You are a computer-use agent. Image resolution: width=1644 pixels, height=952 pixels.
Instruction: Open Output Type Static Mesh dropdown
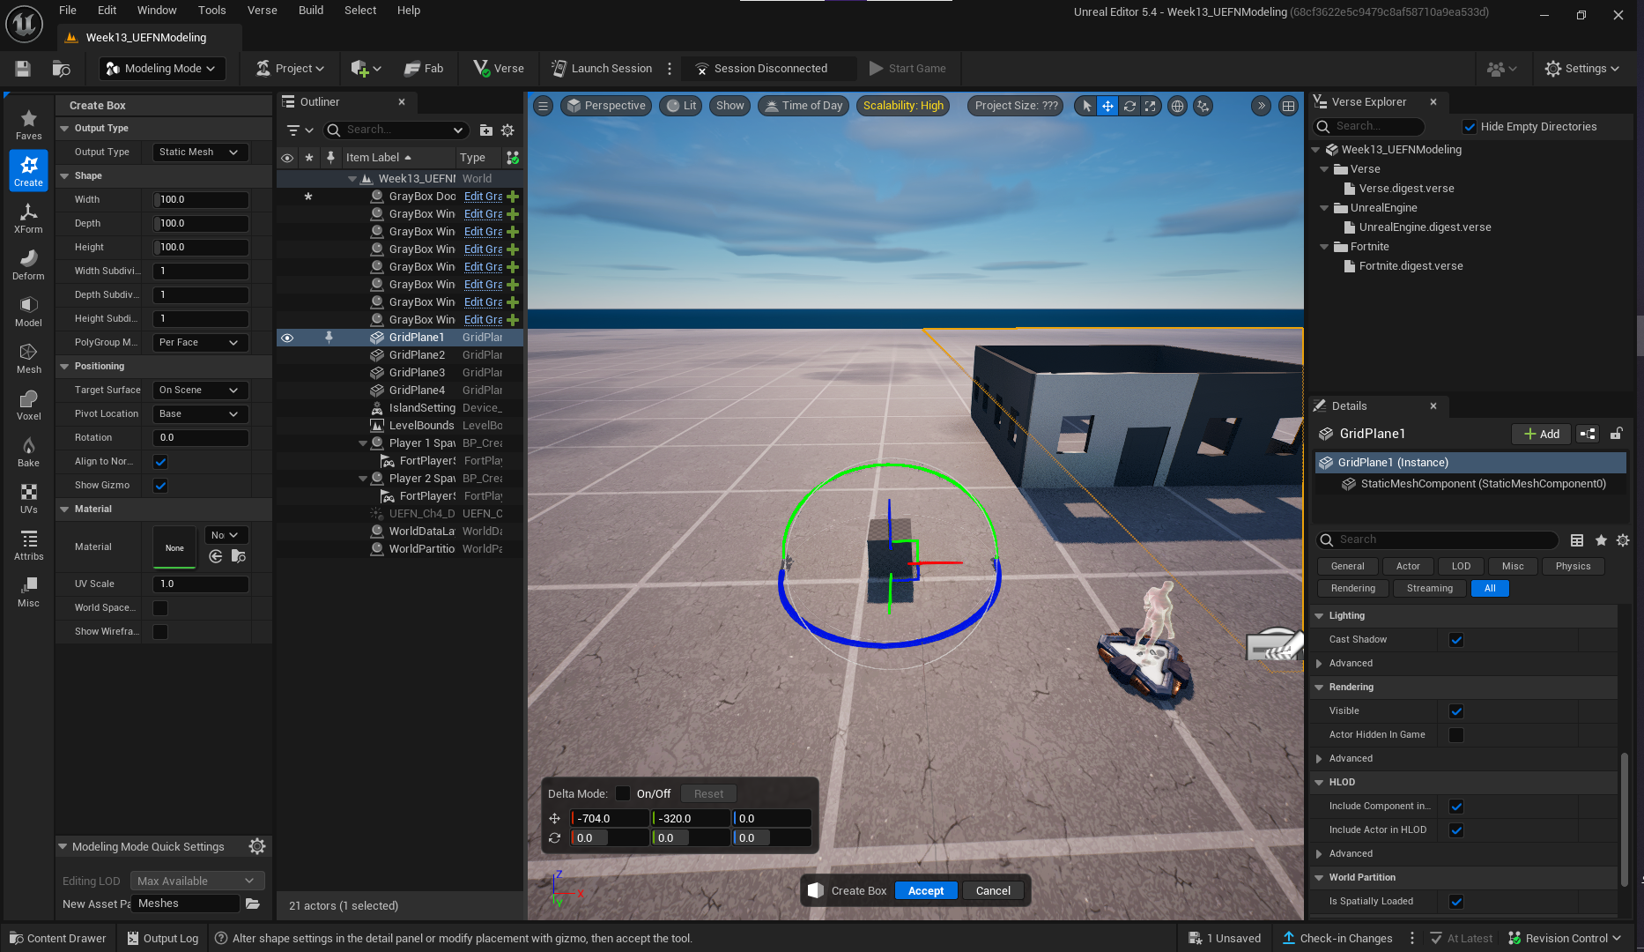200,152
